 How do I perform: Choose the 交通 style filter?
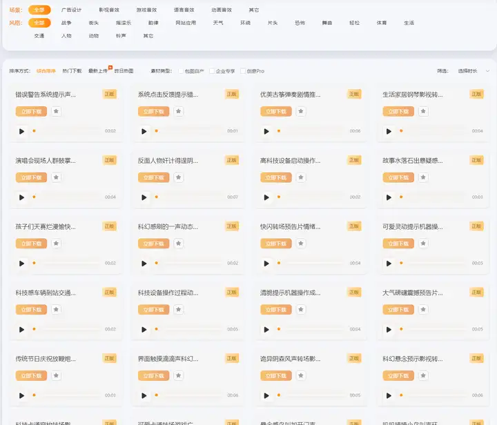39,36
